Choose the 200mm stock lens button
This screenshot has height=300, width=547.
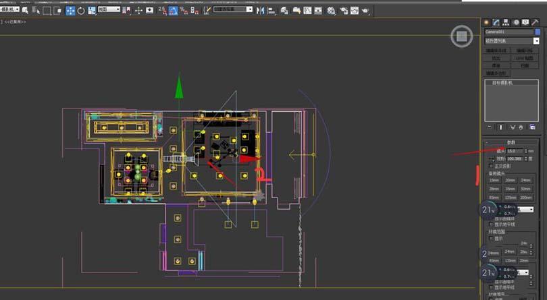[x=526, y=197]
